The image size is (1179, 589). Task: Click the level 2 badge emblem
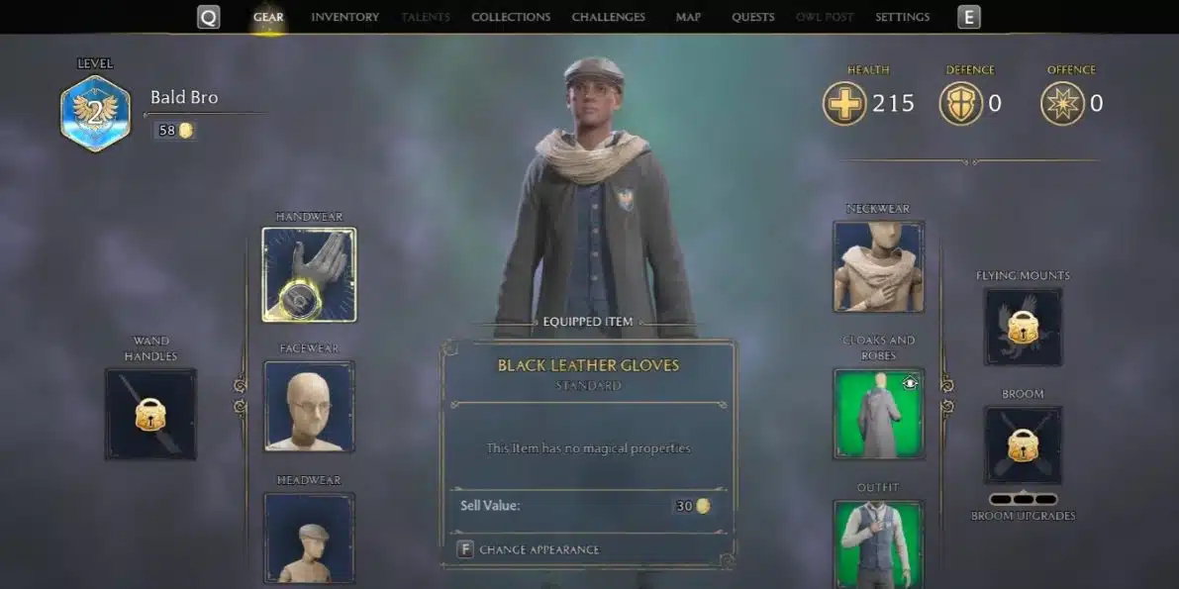95,114
